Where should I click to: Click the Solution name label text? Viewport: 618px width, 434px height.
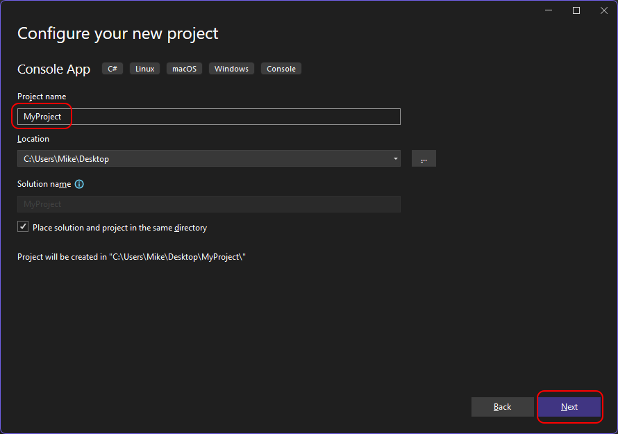pyautogui.click(x=44, y=184)
